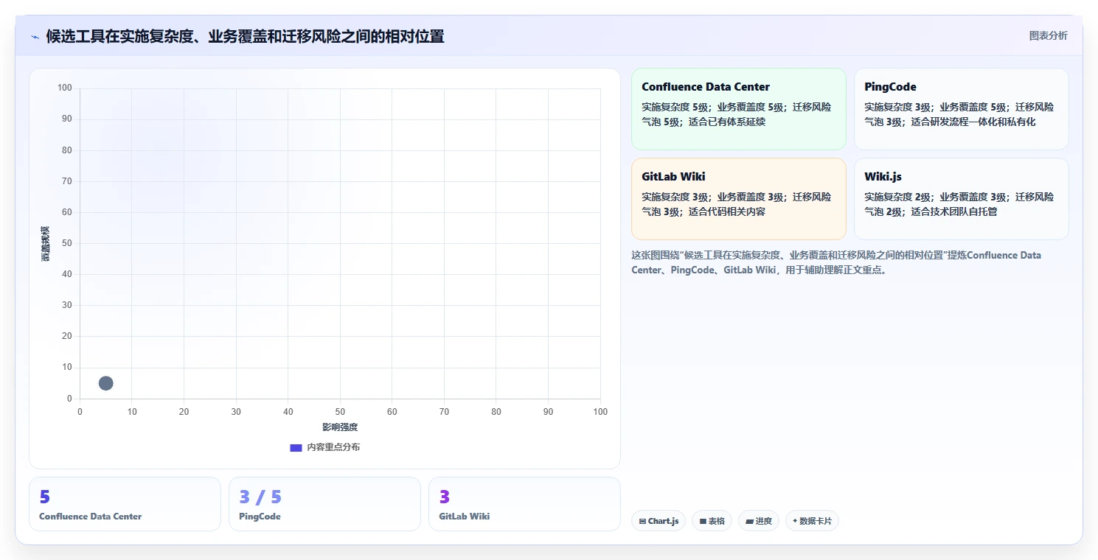Click the y-axis tick label 60
This screenshot has width=1098, height=560.
coord(66,212)
